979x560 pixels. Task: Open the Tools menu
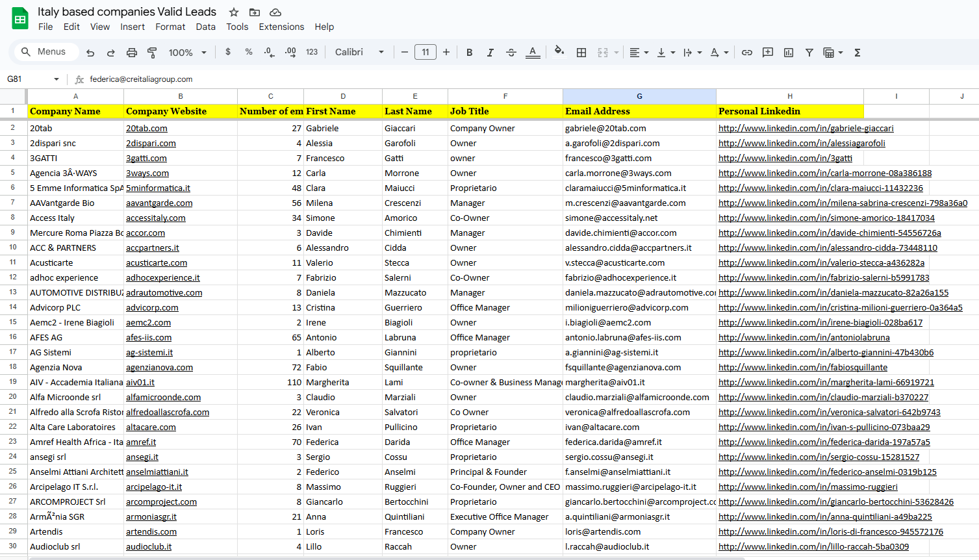coord(237,27)
